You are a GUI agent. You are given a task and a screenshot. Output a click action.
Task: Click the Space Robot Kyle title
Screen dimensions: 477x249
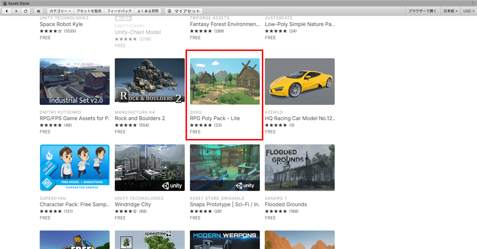pos(61,24)
